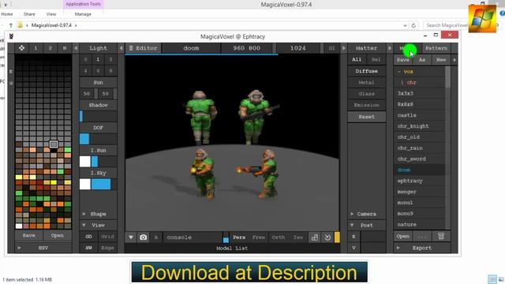Image resolution: width=505 pixels, height=284 pixels.
Task: Switch to palette page 2
Action: (x=50, y=48)
